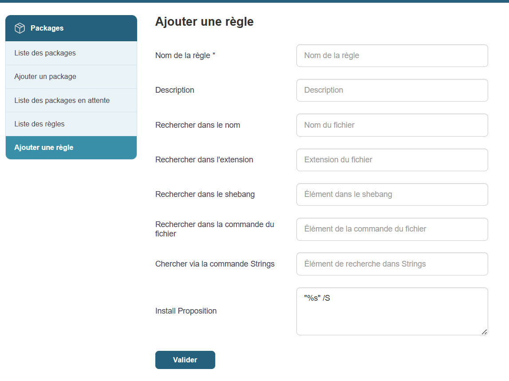Focus the Élément dans le shebang field
The image size is (509, 381).
(392, 194)
